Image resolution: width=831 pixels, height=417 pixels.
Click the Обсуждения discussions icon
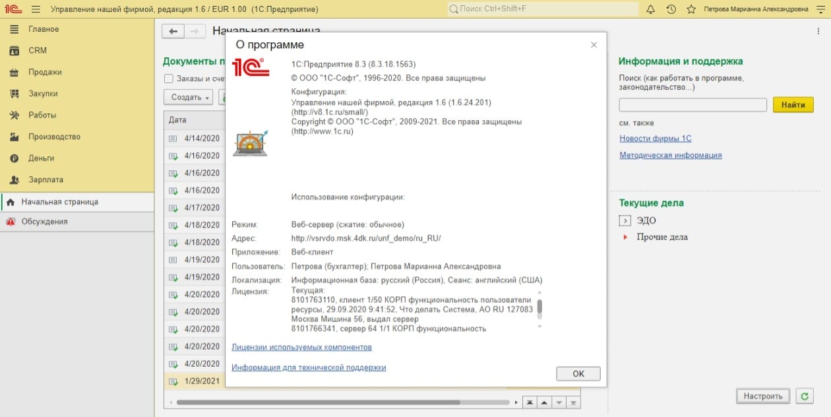(x=10, y=222)
